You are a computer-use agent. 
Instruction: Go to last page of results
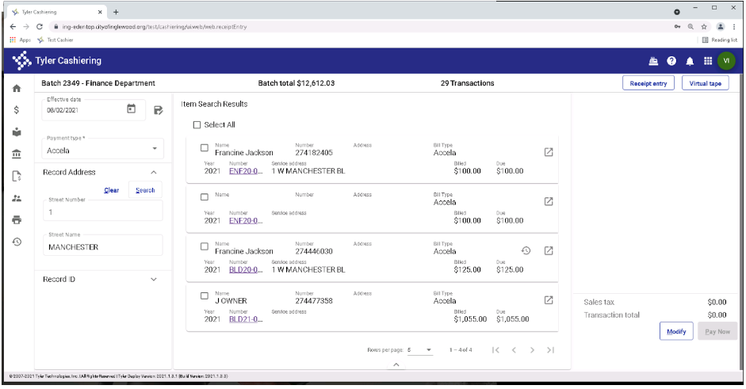[550, 350]
